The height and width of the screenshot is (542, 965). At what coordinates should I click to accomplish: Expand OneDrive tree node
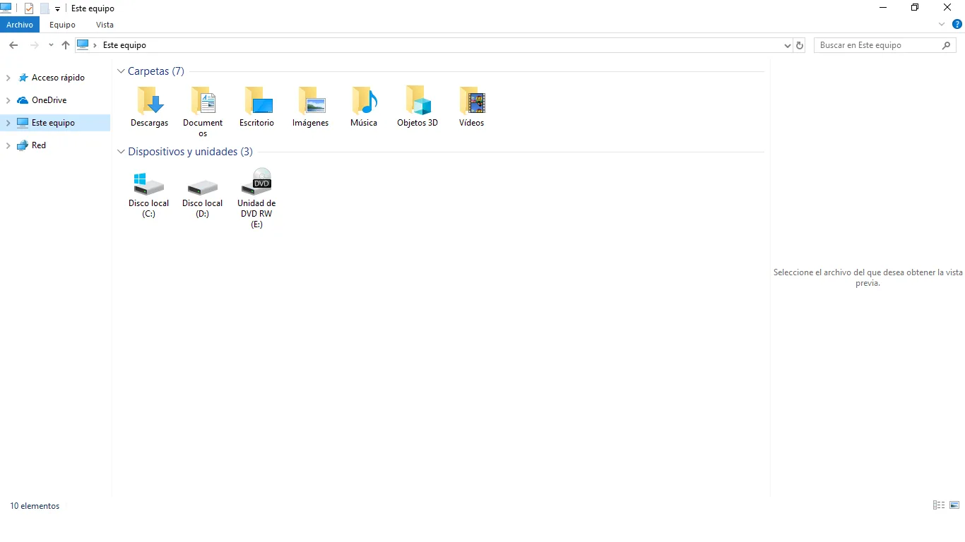8,100
